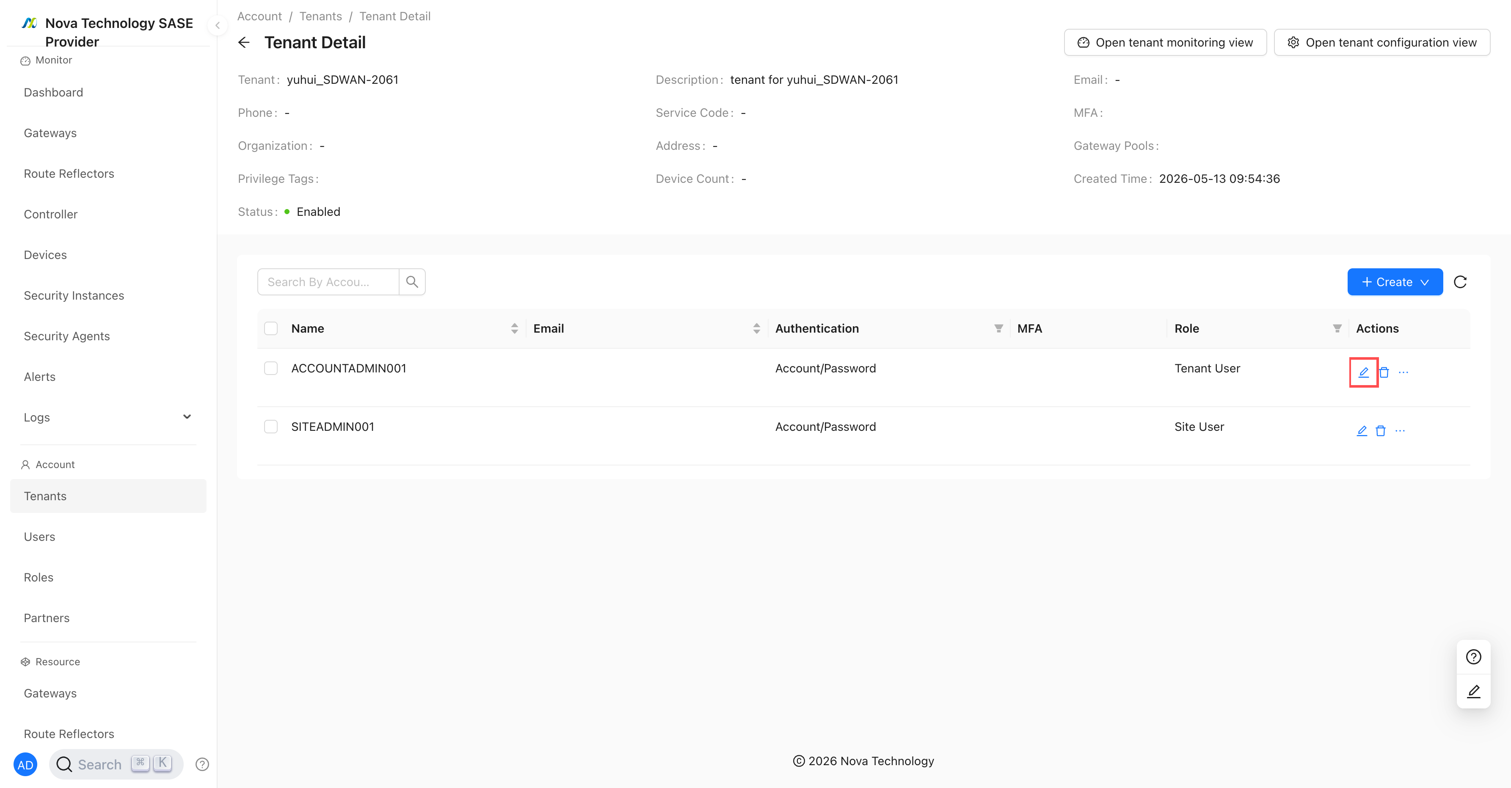Collapse the left sidebar

(x=218, y=25)
